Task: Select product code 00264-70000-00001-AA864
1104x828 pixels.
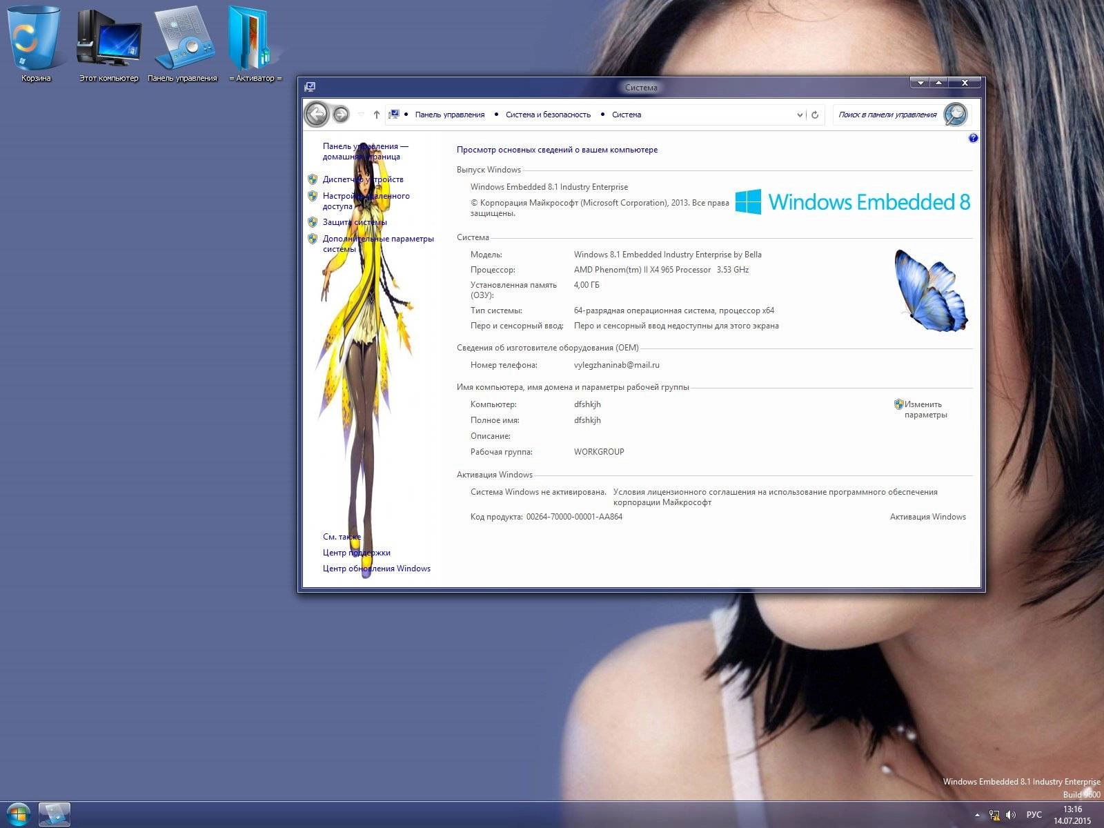Action: coord(574,517)
